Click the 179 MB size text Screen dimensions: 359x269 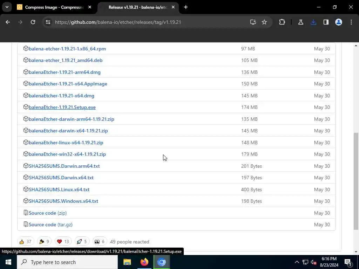point(249,154)
